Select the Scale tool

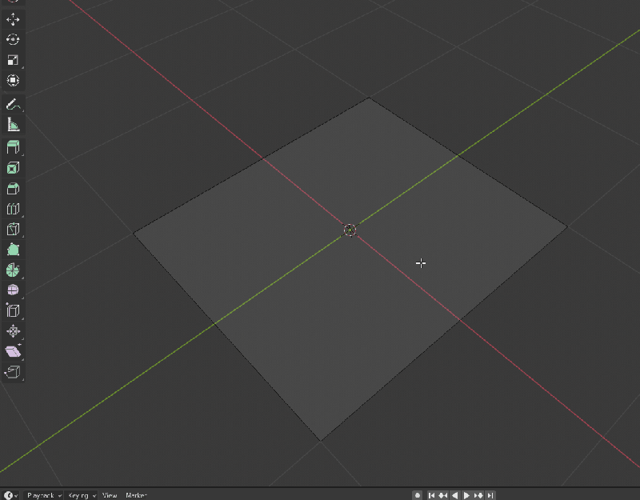pyautogui.click(x=12, y=58)
